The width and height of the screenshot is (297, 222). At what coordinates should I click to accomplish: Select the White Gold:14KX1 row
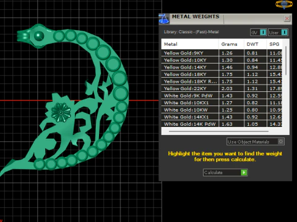(x=222, y=117)
